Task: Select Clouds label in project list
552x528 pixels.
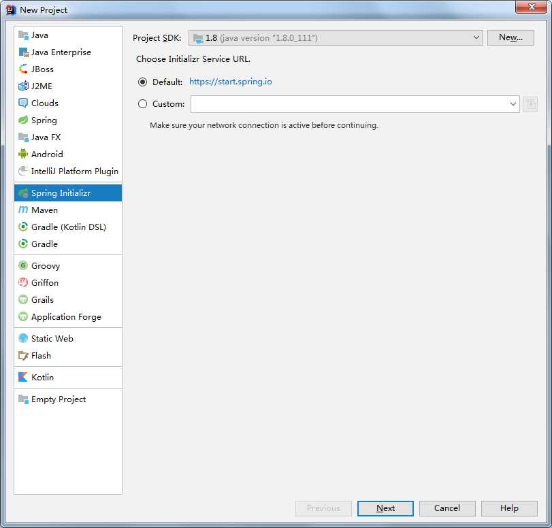Action: (x=45, y=103)
